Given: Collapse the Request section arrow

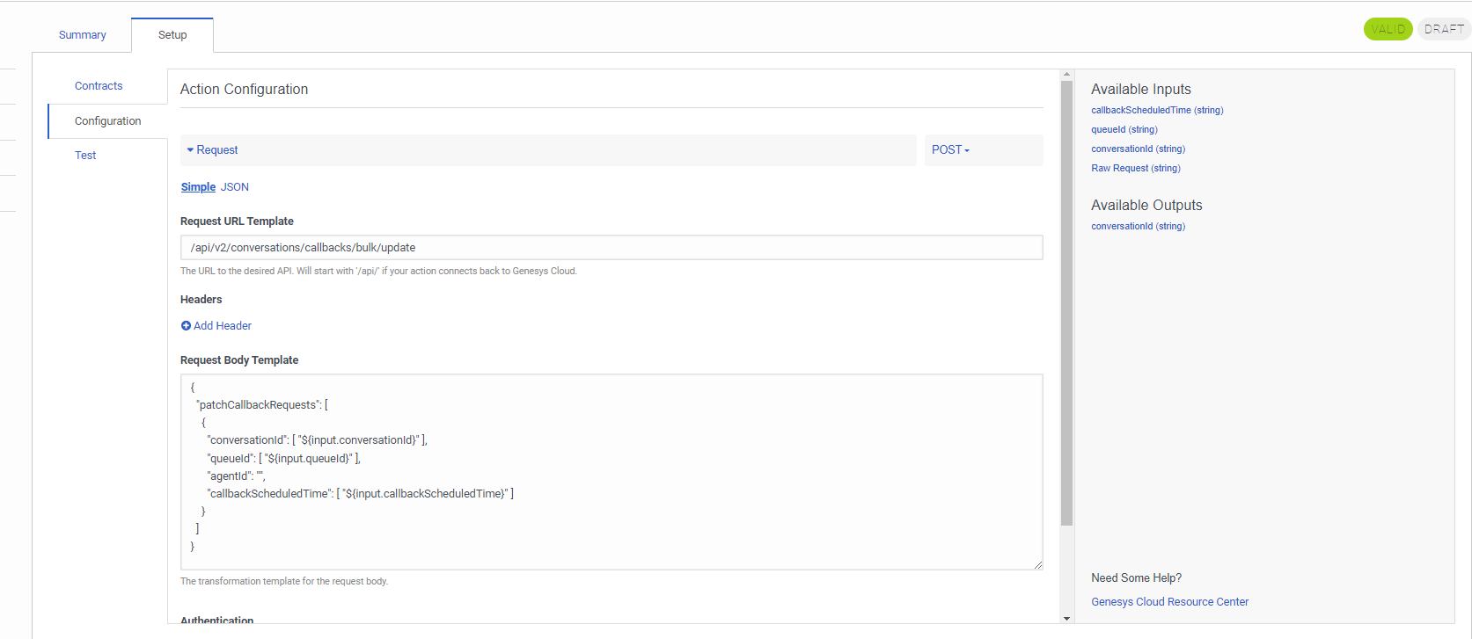Looking at the screenshot, I should click(x=190, y=150).
